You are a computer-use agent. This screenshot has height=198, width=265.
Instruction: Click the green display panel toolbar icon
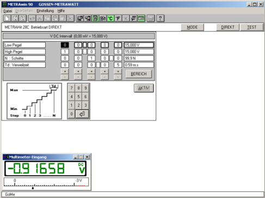tap(141, 18)
